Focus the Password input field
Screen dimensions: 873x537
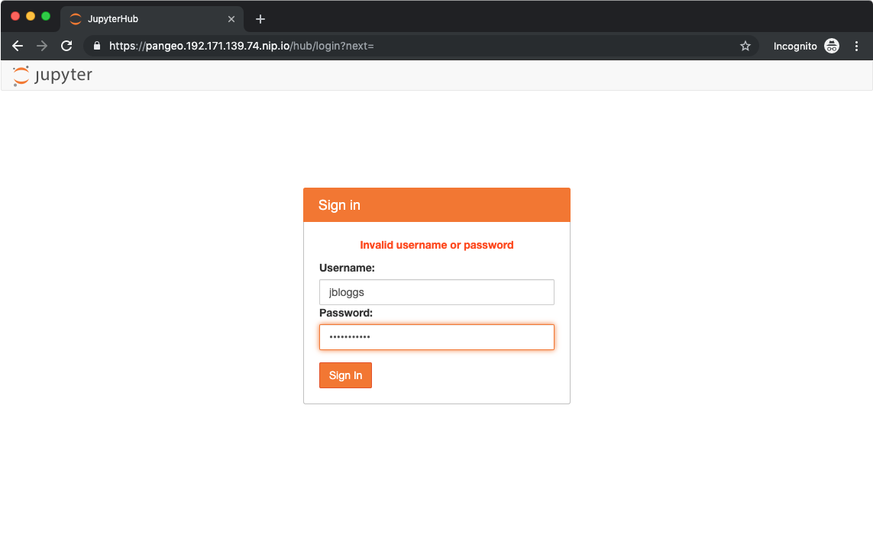[436, 336]
